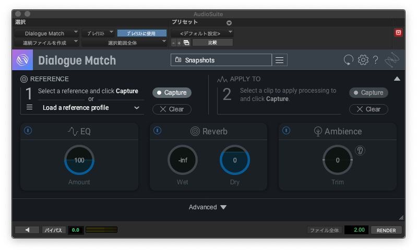417x252 pixels.
Task: Click the RENDER button
Action: tap(386, 230)
